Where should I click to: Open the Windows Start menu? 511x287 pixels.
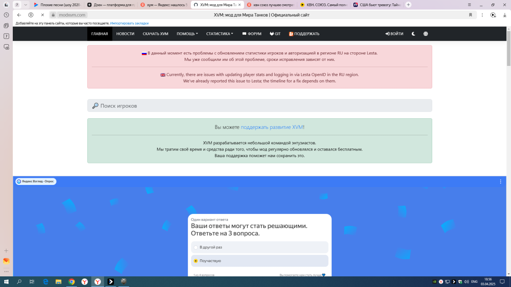coord(6,281)
